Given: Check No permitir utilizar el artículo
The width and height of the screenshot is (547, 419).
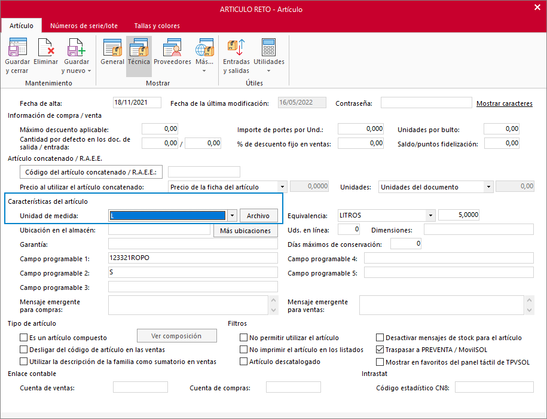Looking at the screenshot, I should (243, 337).
